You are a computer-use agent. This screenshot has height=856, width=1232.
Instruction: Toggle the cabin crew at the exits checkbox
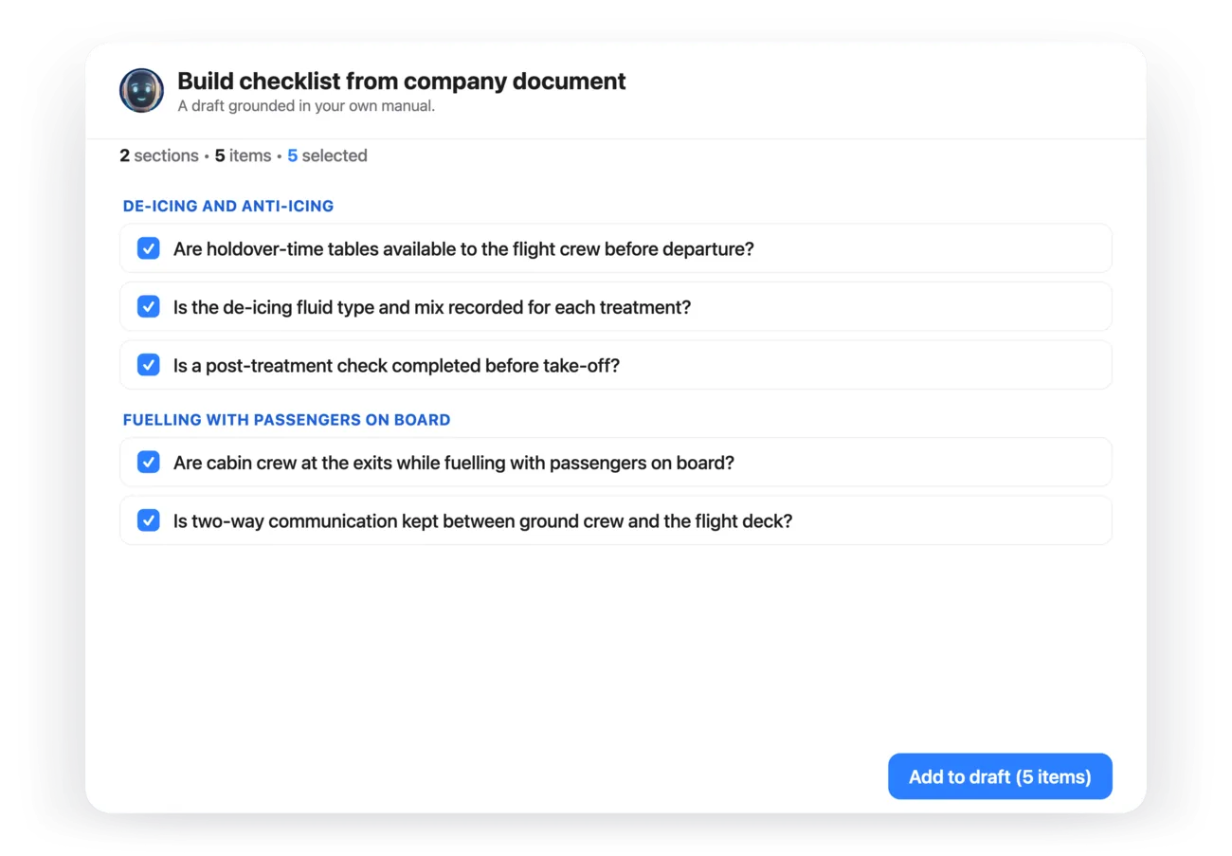149,463
